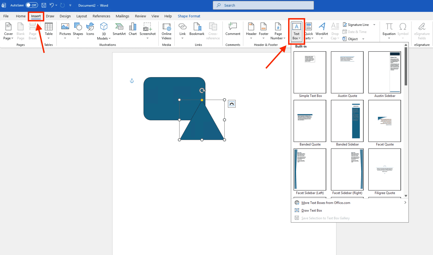Click the Object button
Image resolution: width=433 pixels, height=255 pixels.
tap(350, 39)
